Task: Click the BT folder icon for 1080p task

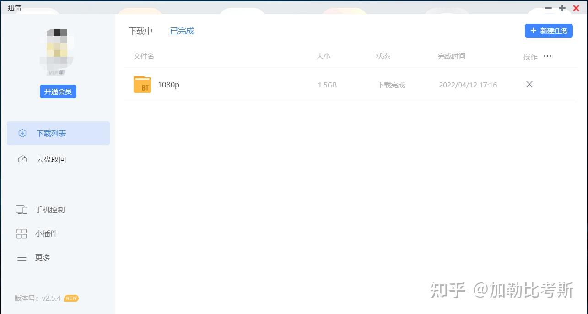Action: [x=142, y=84]
